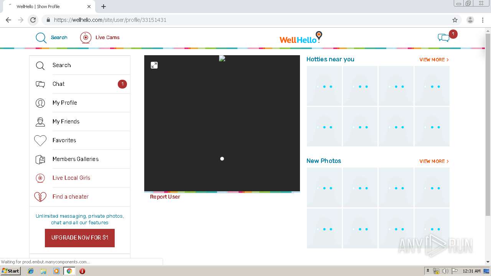Screen dimensions: 491x276
Task: Click the Report User link
Action: click(x=165, y=197)
